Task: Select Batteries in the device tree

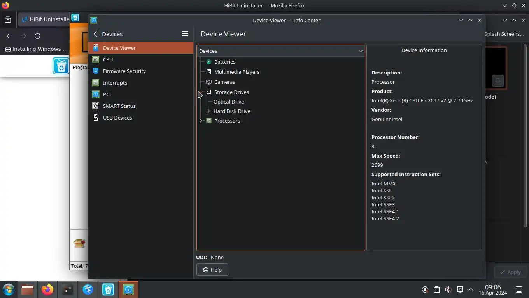Action: 225,62
